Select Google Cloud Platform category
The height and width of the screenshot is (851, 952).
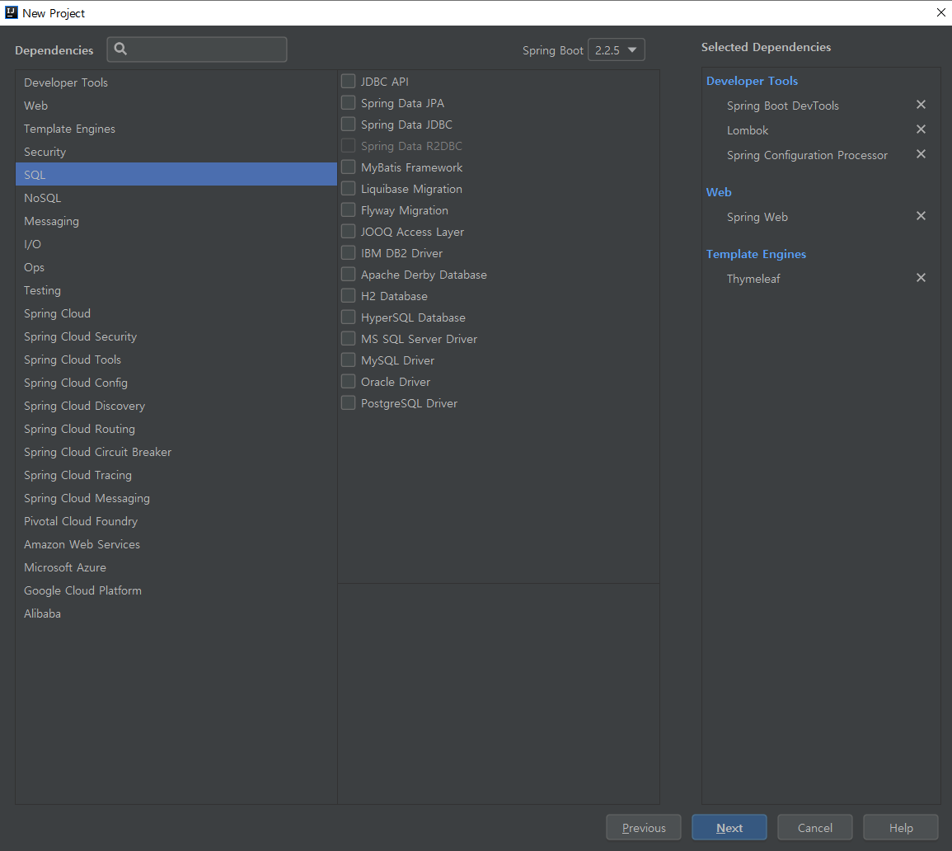(x=176, y=590)
